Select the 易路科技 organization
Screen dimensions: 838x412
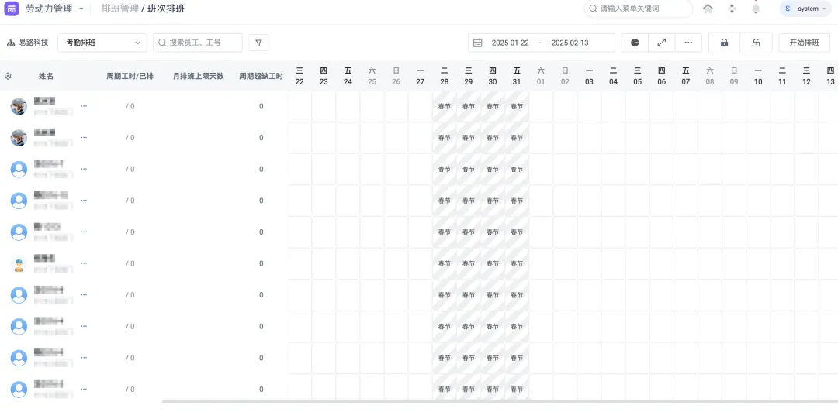tap(28, 43)
